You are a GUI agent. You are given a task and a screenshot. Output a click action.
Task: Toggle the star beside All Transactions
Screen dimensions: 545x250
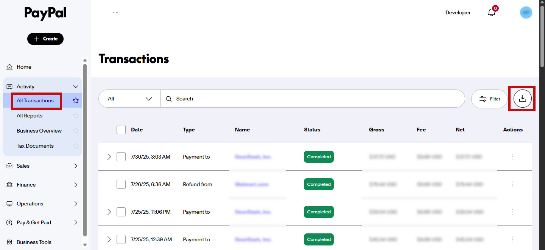(x=76, y=100)
